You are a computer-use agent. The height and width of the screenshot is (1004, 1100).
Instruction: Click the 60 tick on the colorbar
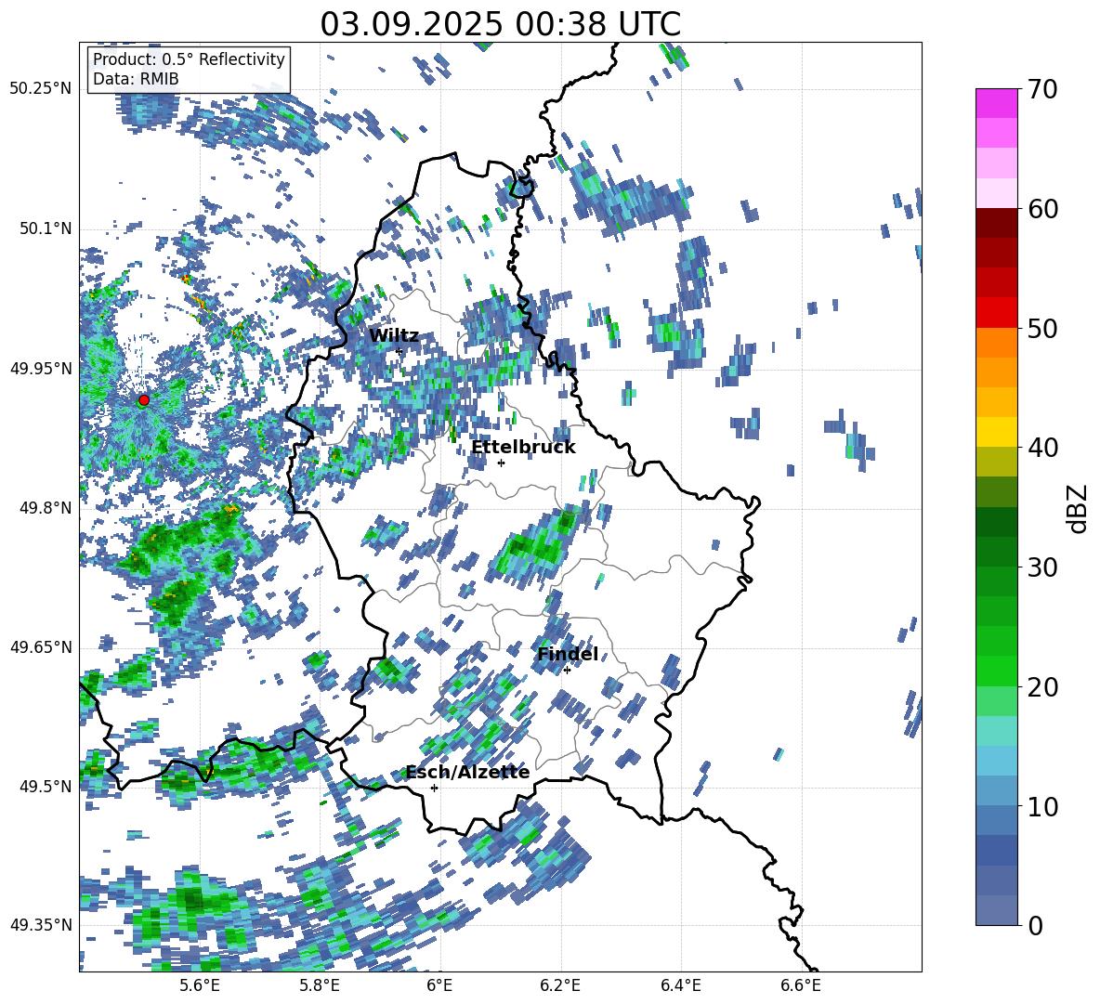[1042, 209]
